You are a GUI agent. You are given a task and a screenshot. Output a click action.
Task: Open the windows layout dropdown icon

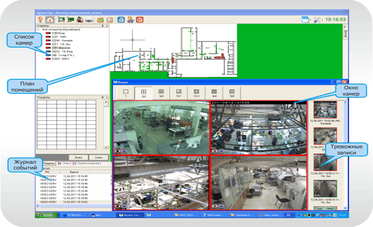click(306, 19)
